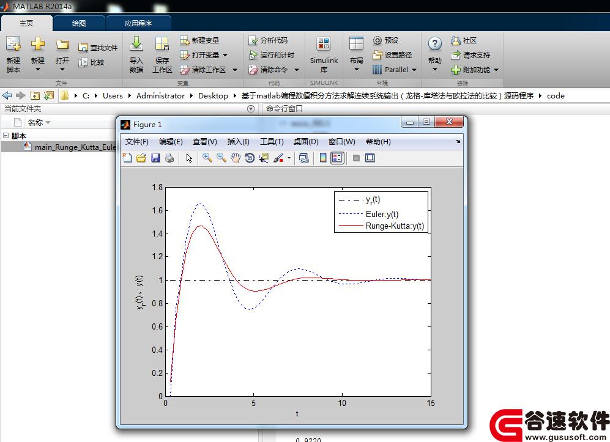Open the 帮助(H) menu in Figure 1
The width and height of the screenshot is (610, 442).
click(378, 141)
